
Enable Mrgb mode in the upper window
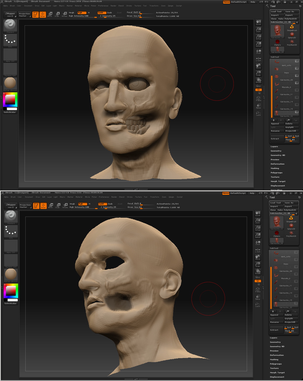point(71,12)
